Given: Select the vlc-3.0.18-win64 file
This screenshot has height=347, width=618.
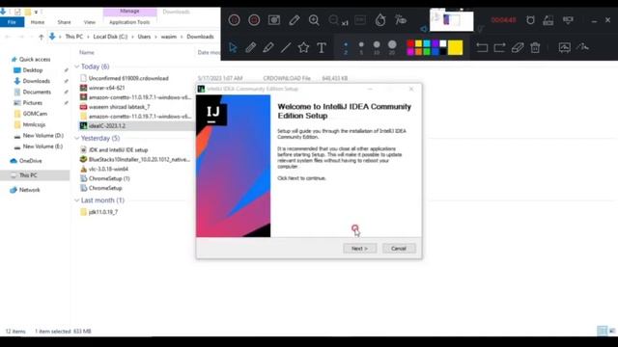Looking at the screenshot, I should click(x=108, y=170).
